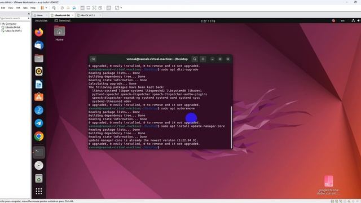Click the new tab icon in terminal header
This screenshot has width=361, height=203.
pyautogui.click(x=93, y=59)
